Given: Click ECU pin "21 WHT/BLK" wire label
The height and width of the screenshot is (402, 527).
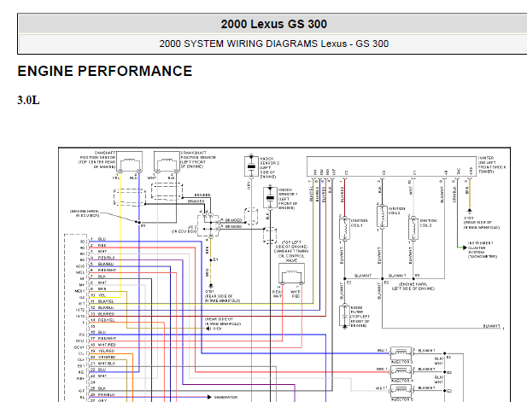Looking at the screenshot, I should pyautogui.click(x=102, y=364).
